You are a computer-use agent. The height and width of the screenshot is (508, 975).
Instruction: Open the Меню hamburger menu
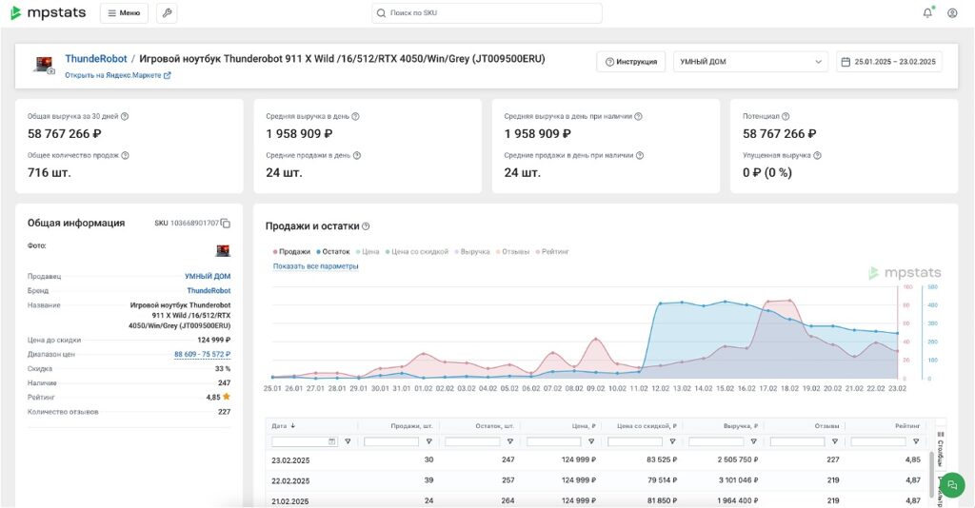(124, 13)
